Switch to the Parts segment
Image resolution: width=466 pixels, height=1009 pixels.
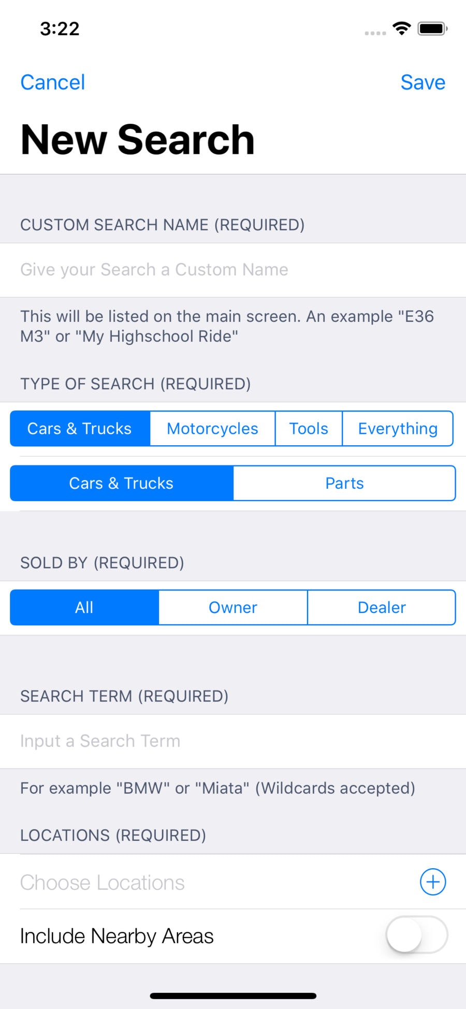pyautogui.click(x=344, y=483)
